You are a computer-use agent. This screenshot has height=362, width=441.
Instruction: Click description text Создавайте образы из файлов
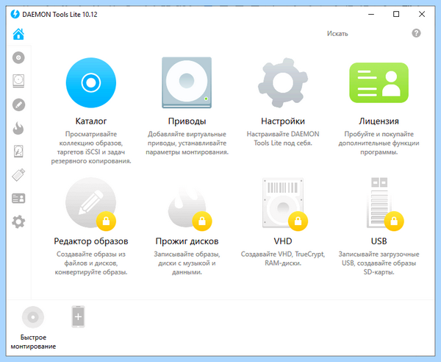click(91, 263)
